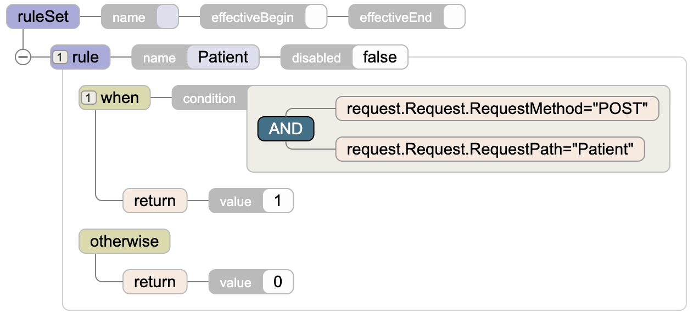Screen dimensions: 693x319
Task: Edit the rule name value Patient
Action: coord(223,57)
